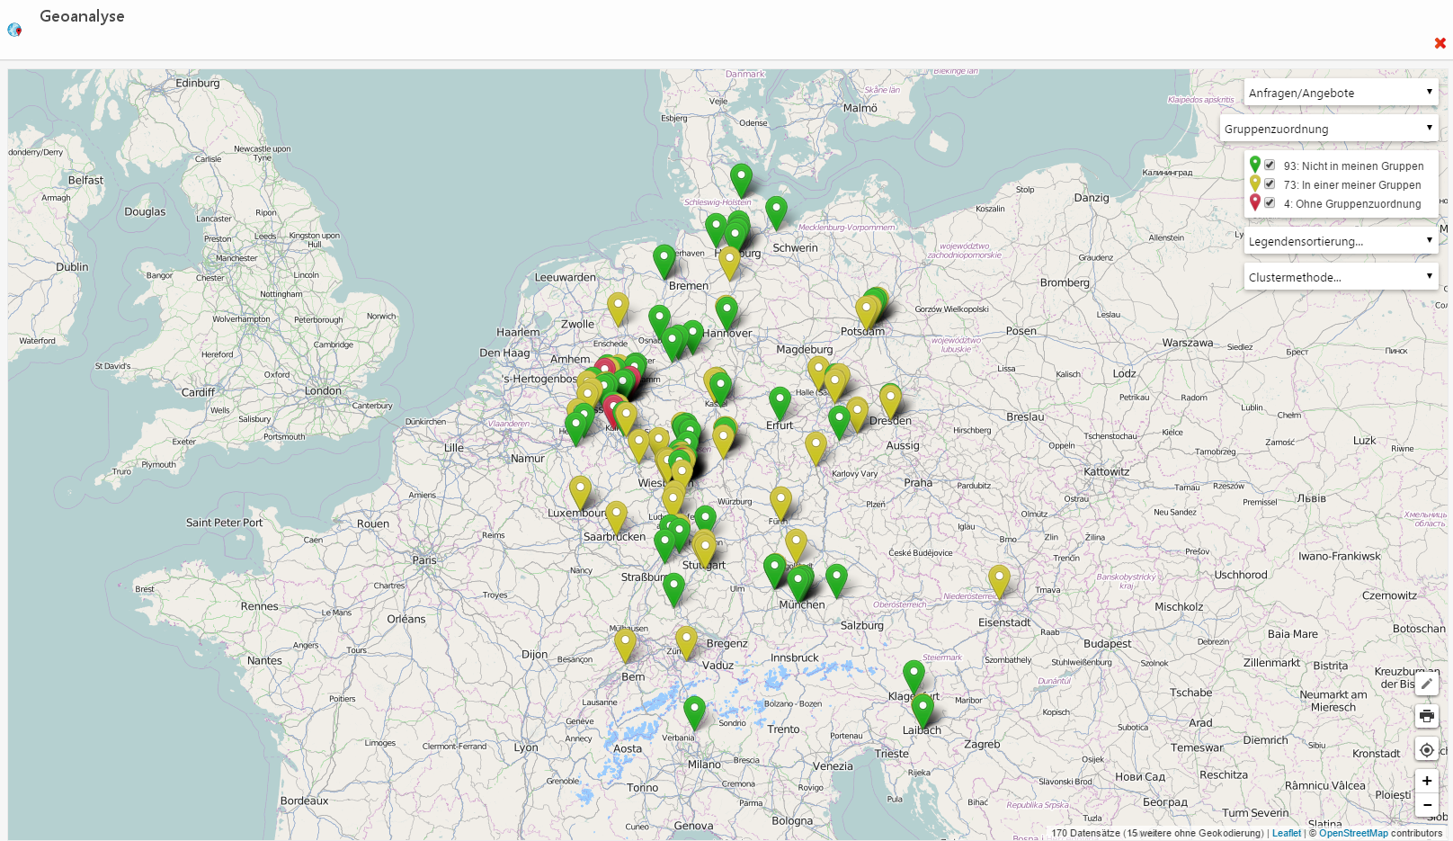Click the green marker south of Bern

click(x=694, y=710)
